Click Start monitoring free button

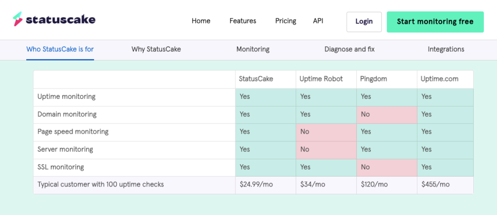435,22
